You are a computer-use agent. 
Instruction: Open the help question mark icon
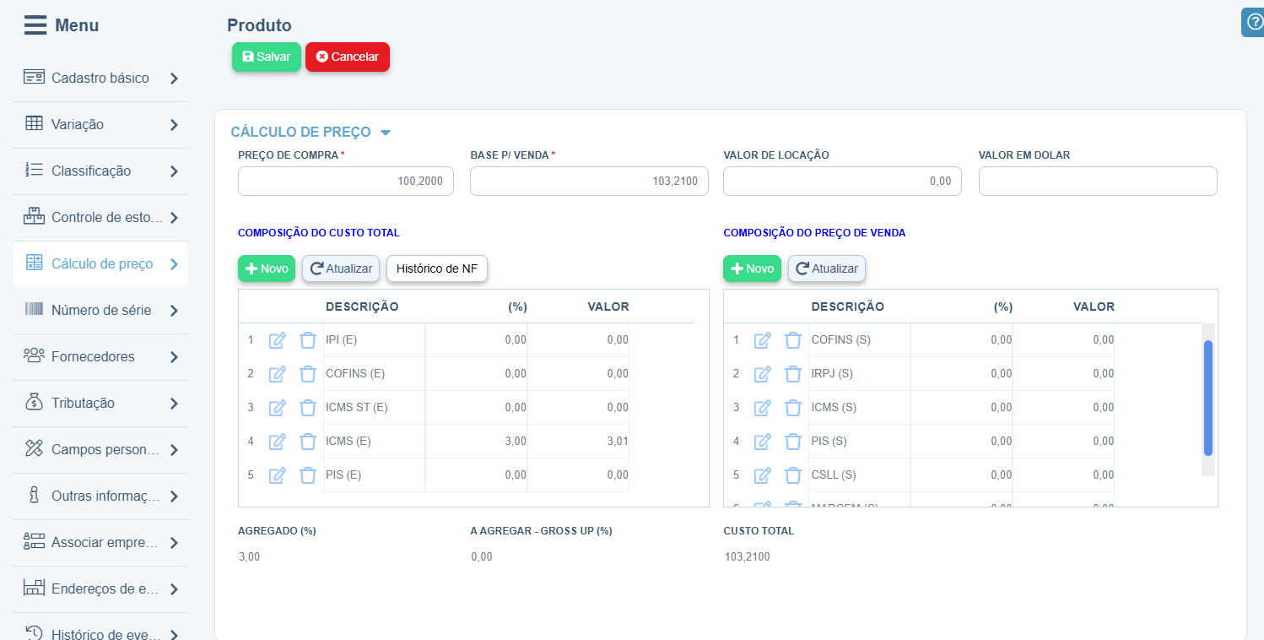point(1254,22)
